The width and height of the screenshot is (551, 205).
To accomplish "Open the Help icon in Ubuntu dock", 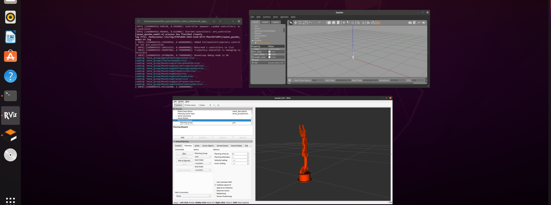I will click(10, 76).
